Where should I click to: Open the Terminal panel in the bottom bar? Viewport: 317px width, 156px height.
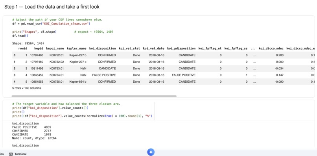(x=18, y=154)
